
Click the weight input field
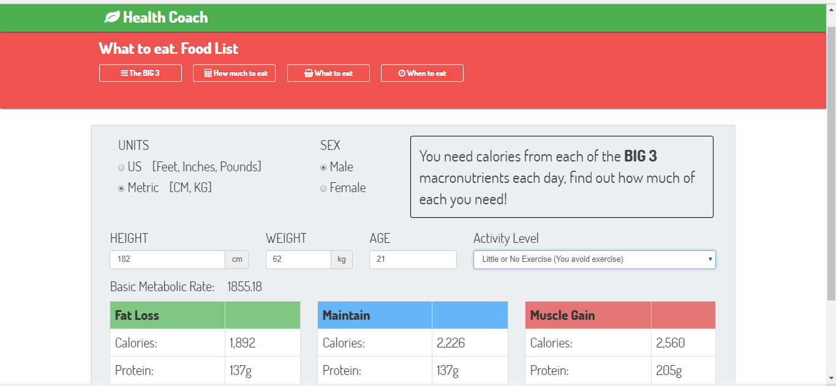click(298, 259)
